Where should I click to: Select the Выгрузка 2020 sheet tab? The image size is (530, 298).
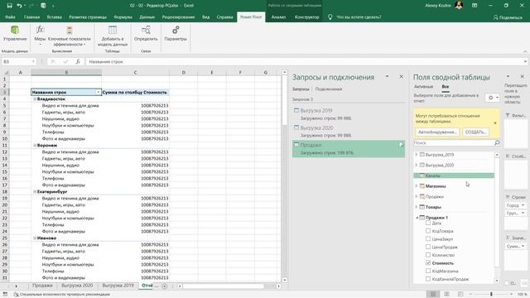[77, 286]
